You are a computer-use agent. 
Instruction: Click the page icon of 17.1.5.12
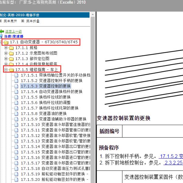[x=16, y=136]
